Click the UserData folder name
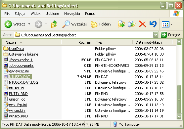 tap(17, 49)
